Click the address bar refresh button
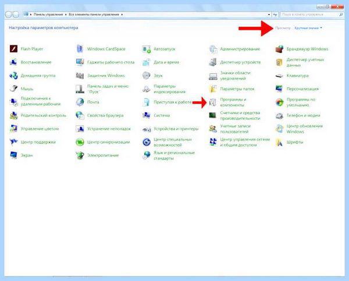The image size is (349, 281). click(x=275, y=15)
